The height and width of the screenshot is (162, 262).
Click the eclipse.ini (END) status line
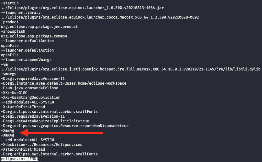click(x=20, y=159)
